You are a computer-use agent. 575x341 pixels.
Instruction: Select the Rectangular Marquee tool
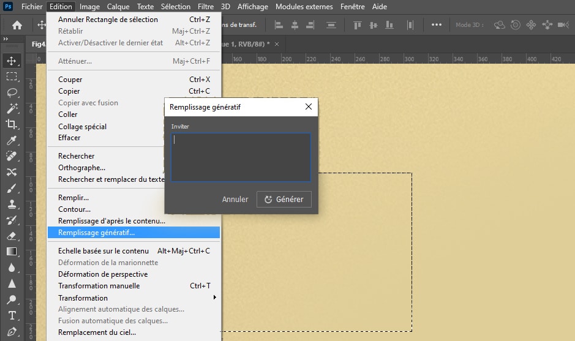12,77
